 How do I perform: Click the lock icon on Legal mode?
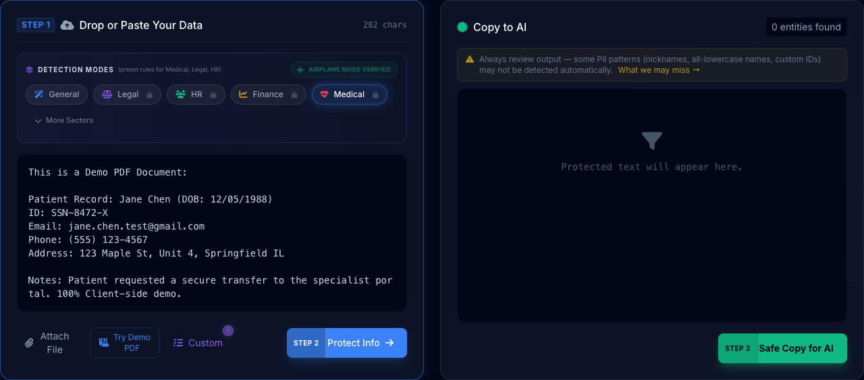[150, 95]
